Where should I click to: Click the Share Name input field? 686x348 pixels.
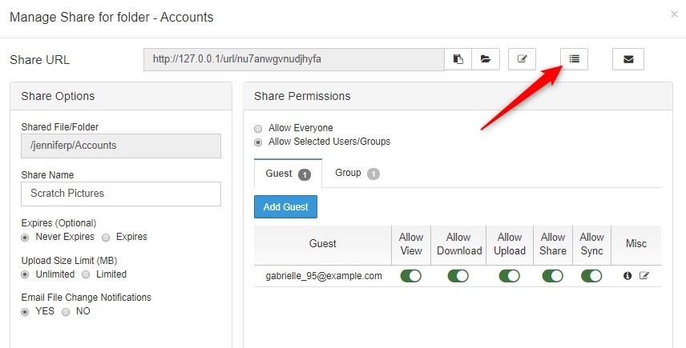pos(121,194)
